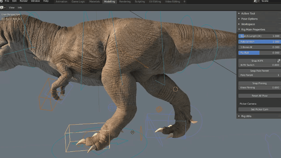Click the Blender logo icon
The image size is (281, 158).
[1, 1]
